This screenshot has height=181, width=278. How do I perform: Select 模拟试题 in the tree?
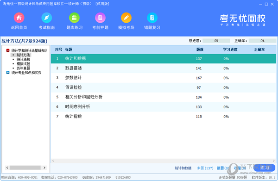coord(23,64)
